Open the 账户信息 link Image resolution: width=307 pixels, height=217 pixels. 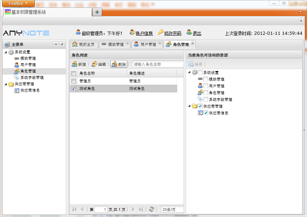(x=144, y=33)
